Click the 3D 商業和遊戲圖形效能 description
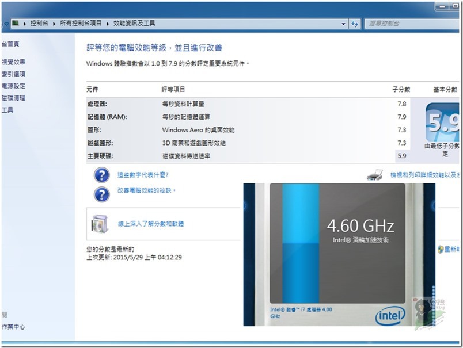The width and height of the screenshot is (463, 348). (193, 143)
